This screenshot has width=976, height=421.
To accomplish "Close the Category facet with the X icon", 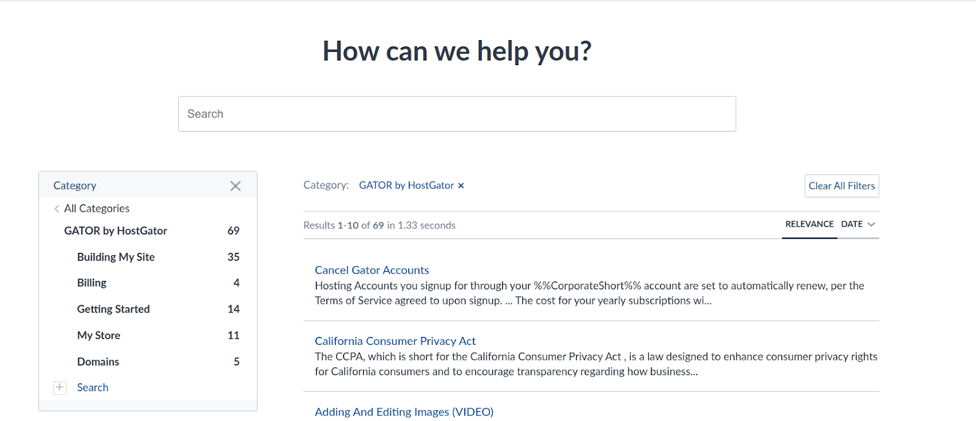I will click(x=235, y=186).
